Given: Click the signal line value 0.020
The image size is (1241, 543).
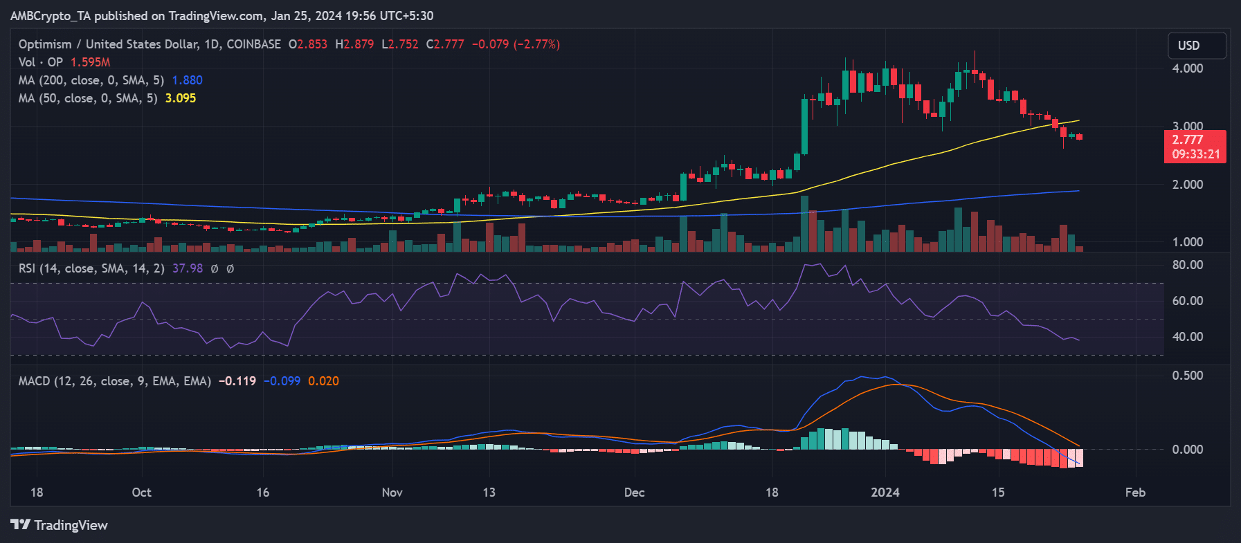Looking at the screenshot, I should tap(323, 381).
